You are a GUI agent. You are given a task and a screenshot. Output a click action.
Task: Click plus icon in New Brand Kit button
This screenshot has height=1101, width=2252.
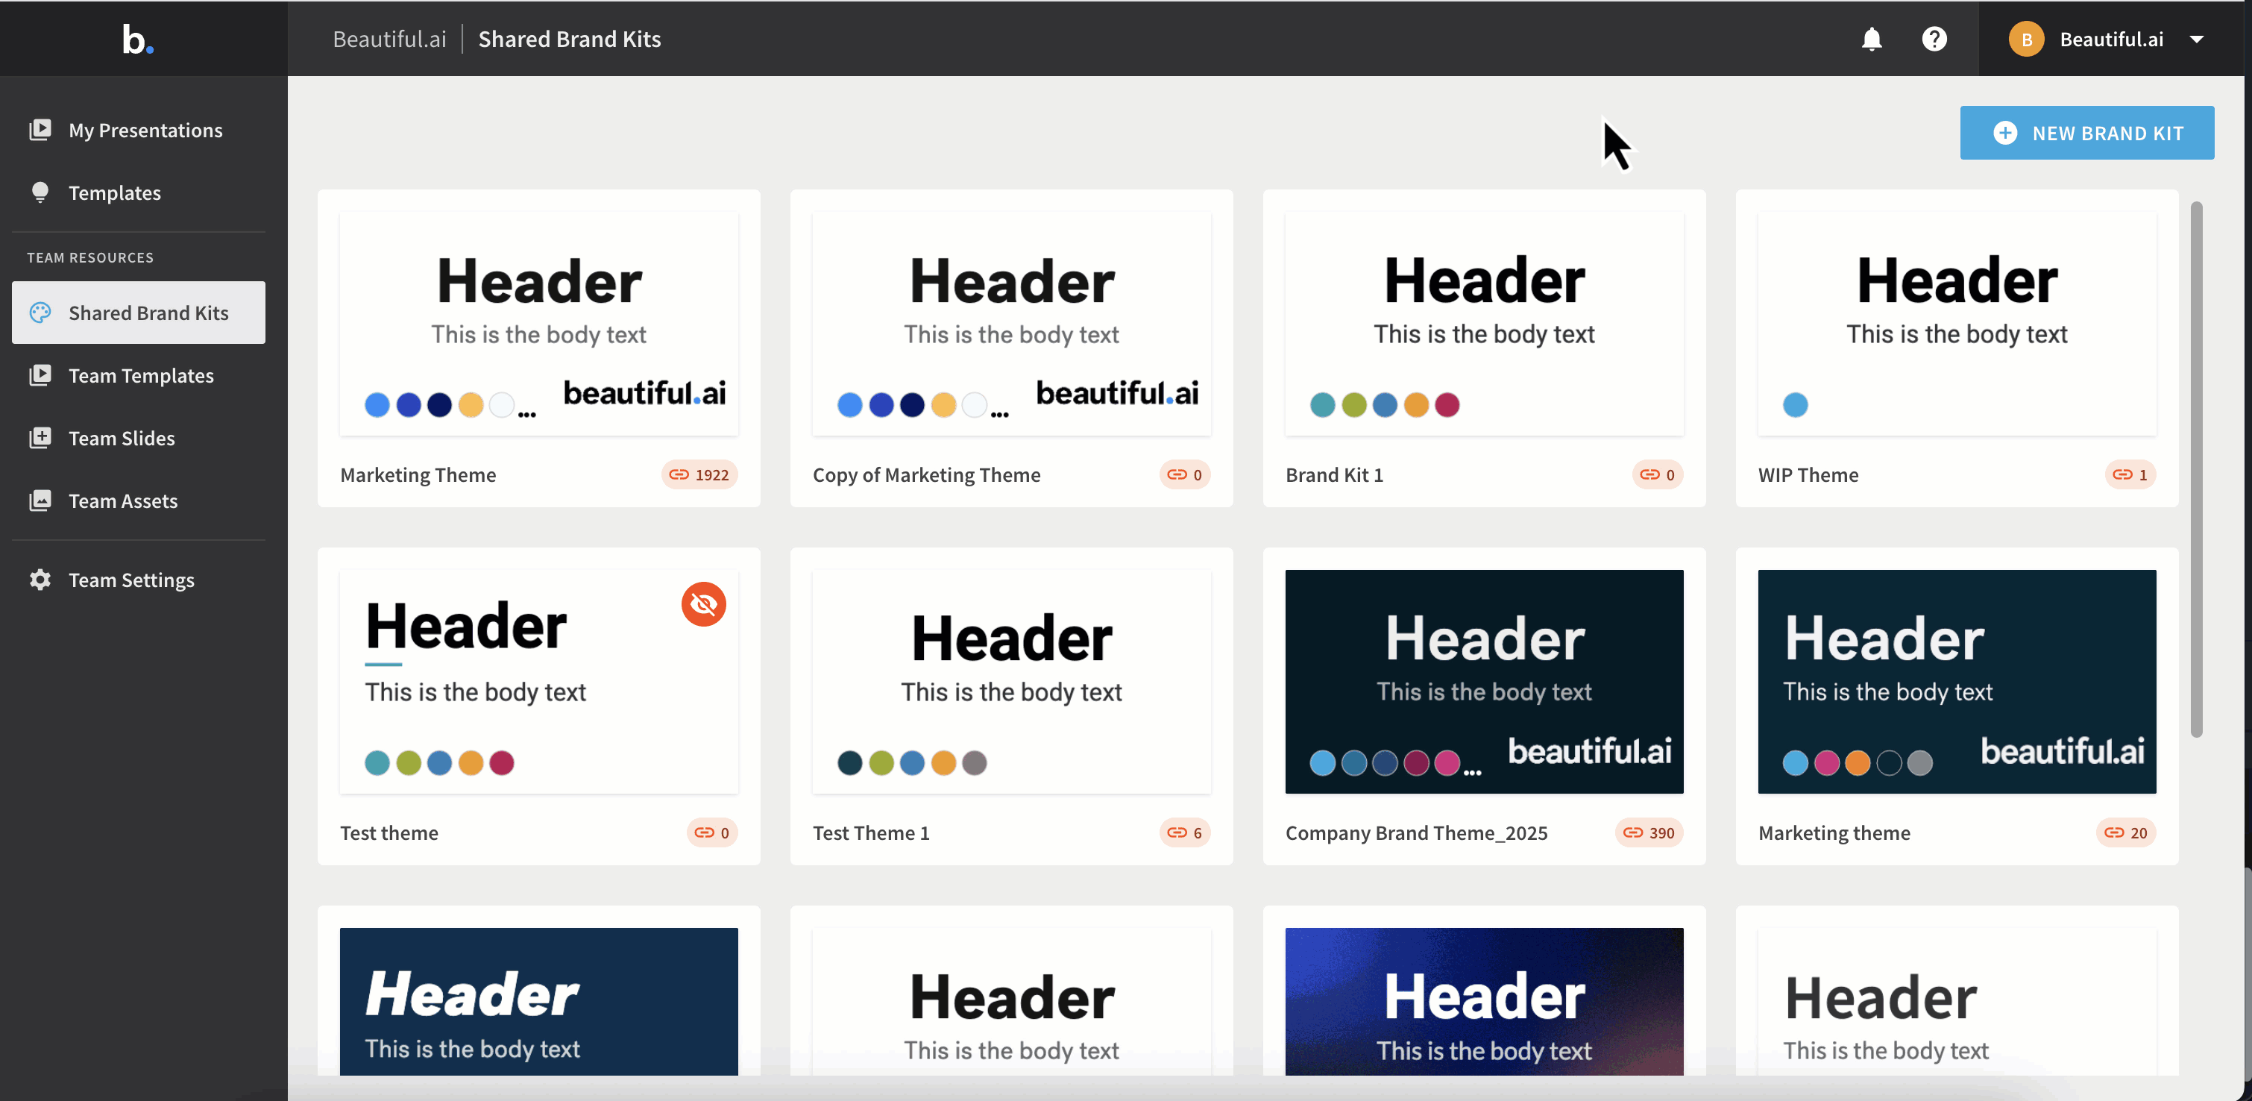2004,133
